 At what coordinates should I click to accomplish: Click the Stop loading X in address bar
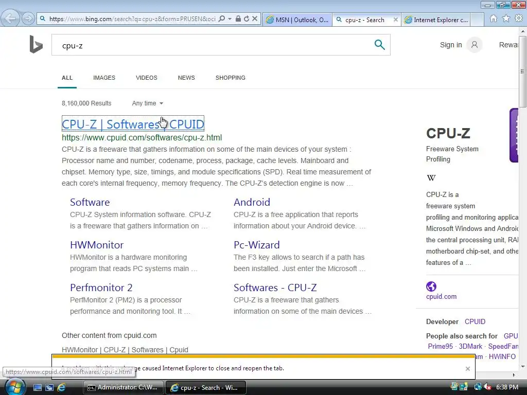point(255,19)
